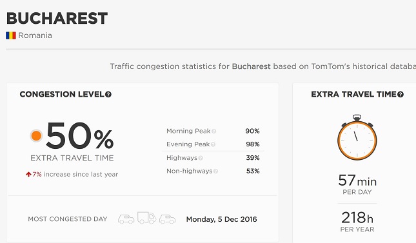
Task: Click the 218 h per year value
Action: pyautogui.click(x=357, y=218)
